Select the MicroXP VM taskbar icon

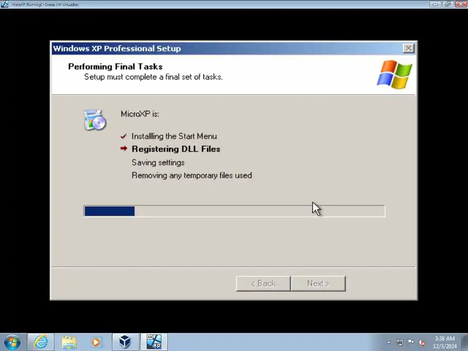(154, 342)
